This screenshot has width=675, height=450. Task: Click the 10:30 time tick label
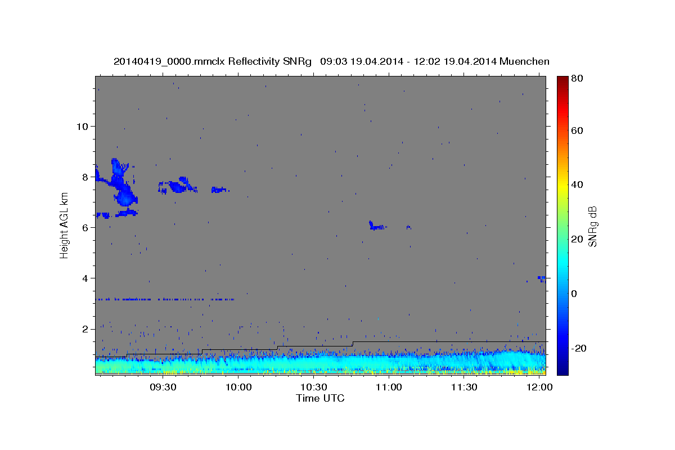(314, 387)
